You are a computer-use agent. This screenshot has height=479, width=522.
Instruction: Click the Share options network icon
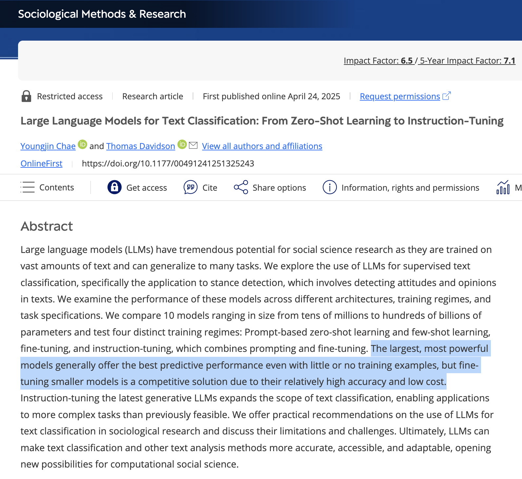pyautogui.click(x=241, y=187)
